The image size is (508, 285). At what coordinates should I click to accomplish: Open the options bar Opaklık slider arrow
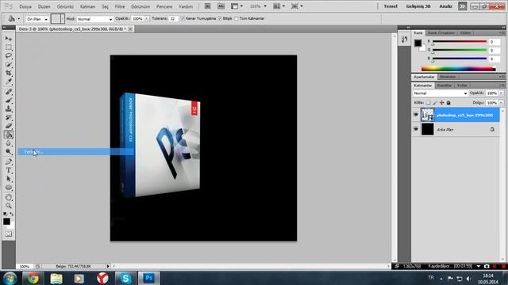[x=146, y=19]
